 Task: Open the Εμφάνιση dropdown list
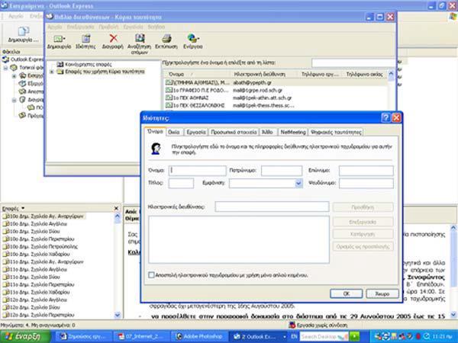(x=298, y=183)
